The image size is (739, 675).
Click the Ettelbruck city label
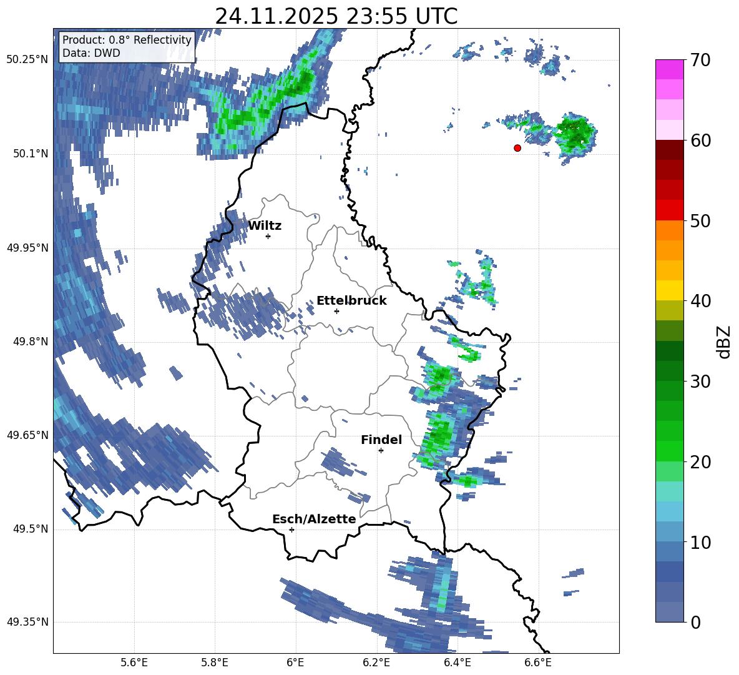[x=351, y=301]
